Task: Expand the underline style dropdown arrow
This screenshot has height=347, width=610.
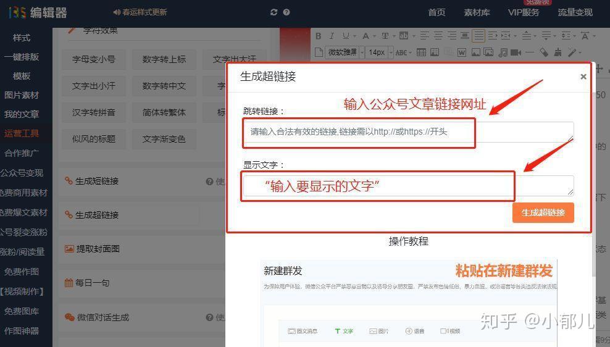Action: point(354,36)
